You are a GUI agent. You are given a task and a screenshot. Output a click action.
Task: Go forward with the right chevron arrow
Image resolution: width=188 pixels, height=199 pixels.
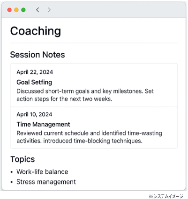49,10
